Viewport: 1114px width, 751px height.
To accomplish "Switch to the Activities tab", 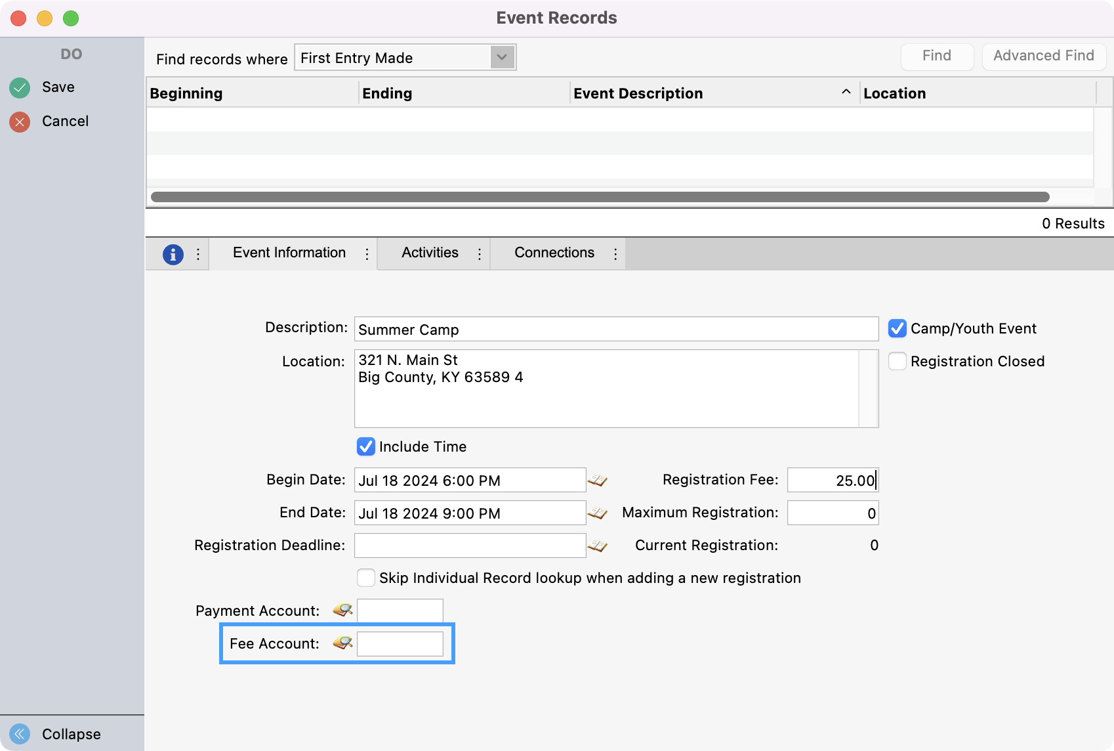I will [430, 253].
